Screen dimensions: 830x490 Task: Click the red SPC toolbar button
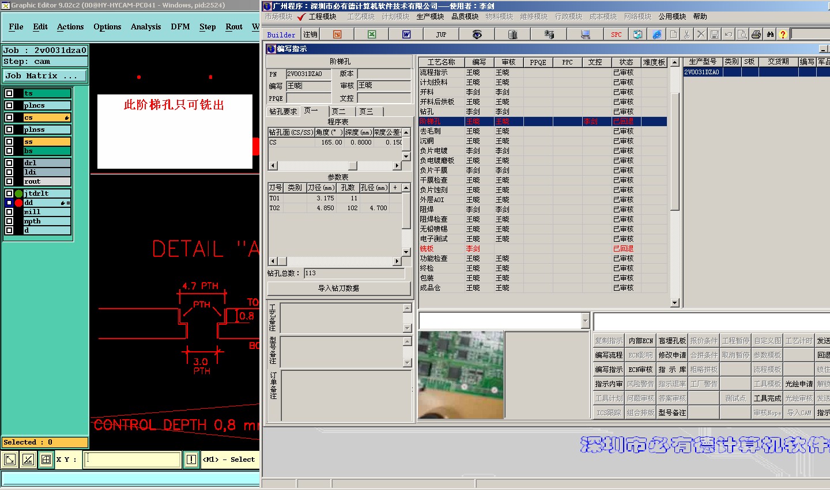tap(616, 35)
